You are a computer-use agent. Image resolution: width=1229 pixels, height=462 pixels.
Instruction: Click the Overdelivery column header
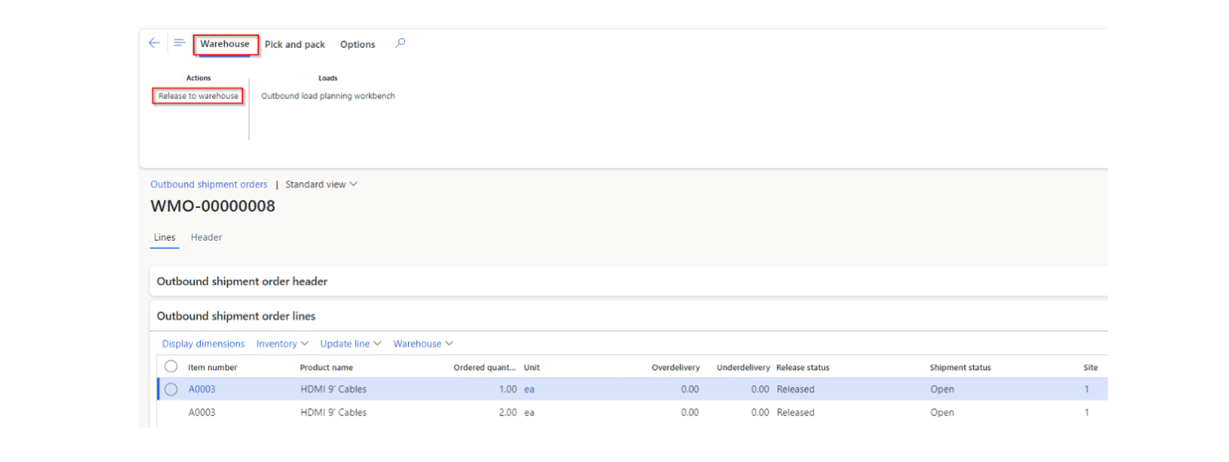coord(675,368)
